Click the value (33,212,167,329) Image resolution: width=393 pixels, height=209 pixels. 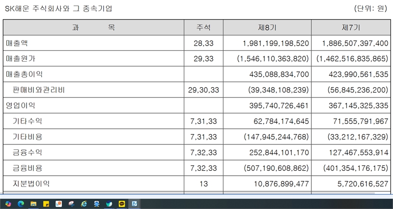click(358, 137)
